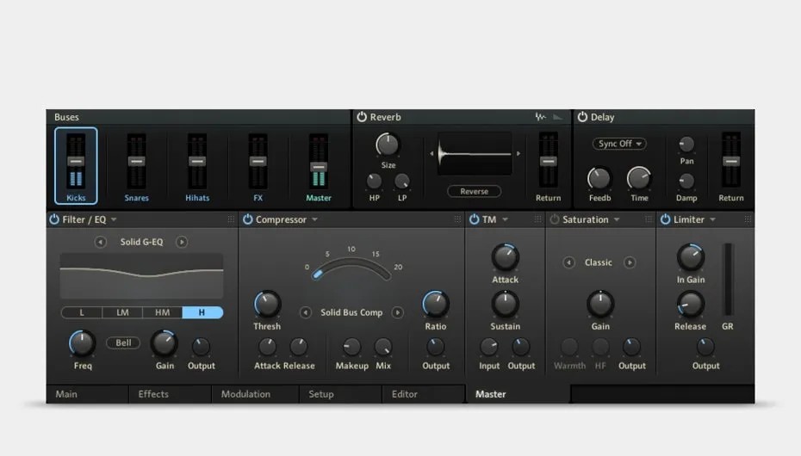Open the Modulation tab
The image size is (801, 456).
tap(245, 394)
